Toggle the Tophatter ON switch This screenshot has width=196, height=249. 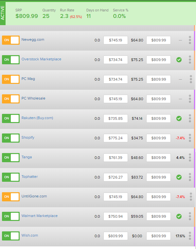(11, 177)
